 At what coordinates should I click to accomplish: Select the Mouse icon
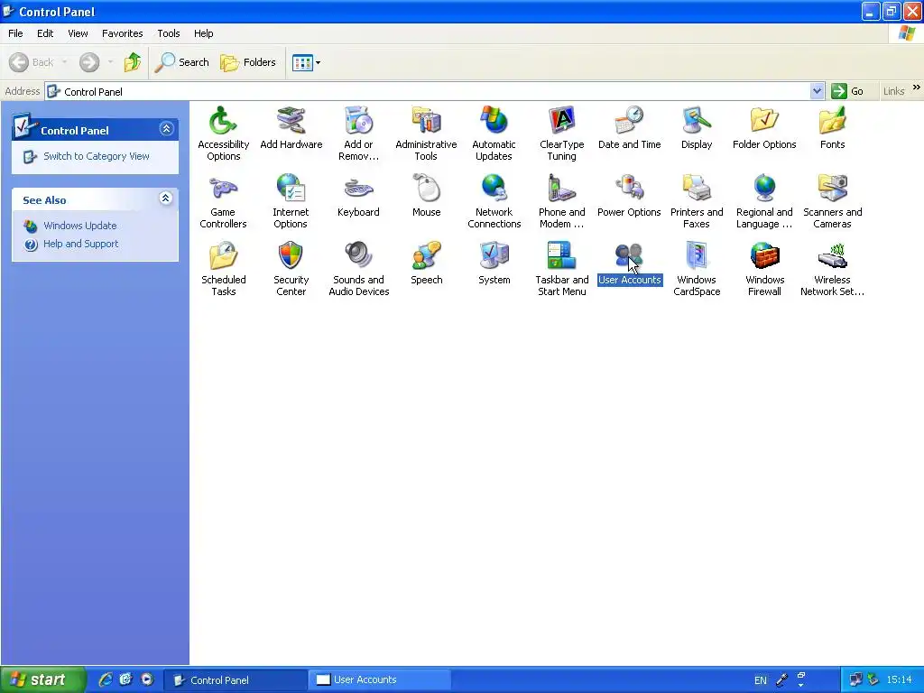coord(426,196)
